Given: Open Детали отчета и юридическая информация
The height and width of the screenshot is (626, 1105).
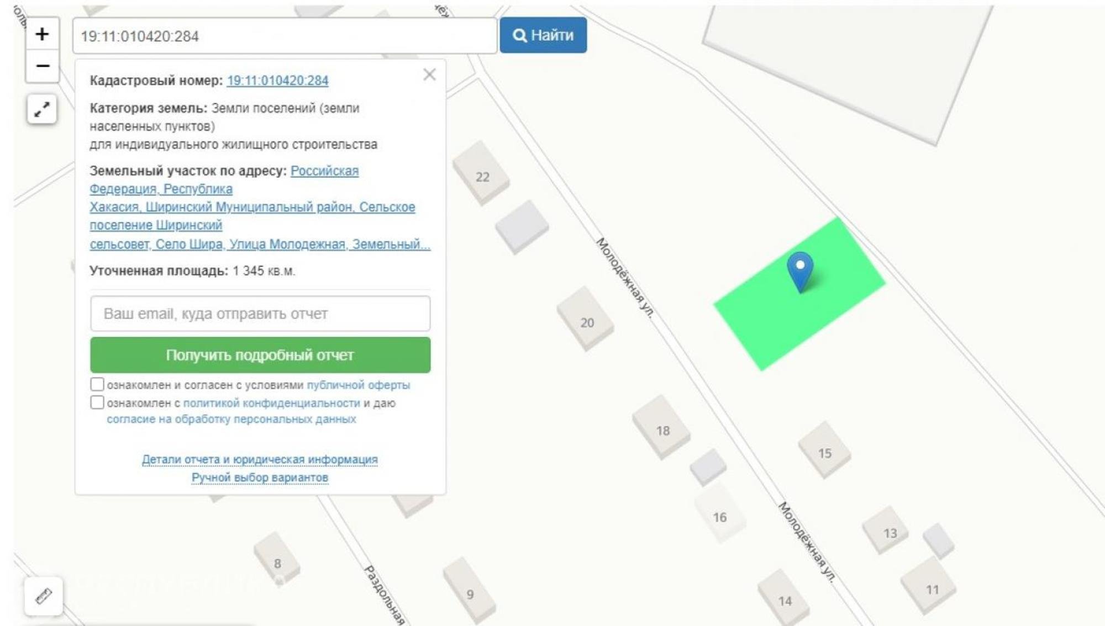Looking at the screenshot, I should (260, 459).
